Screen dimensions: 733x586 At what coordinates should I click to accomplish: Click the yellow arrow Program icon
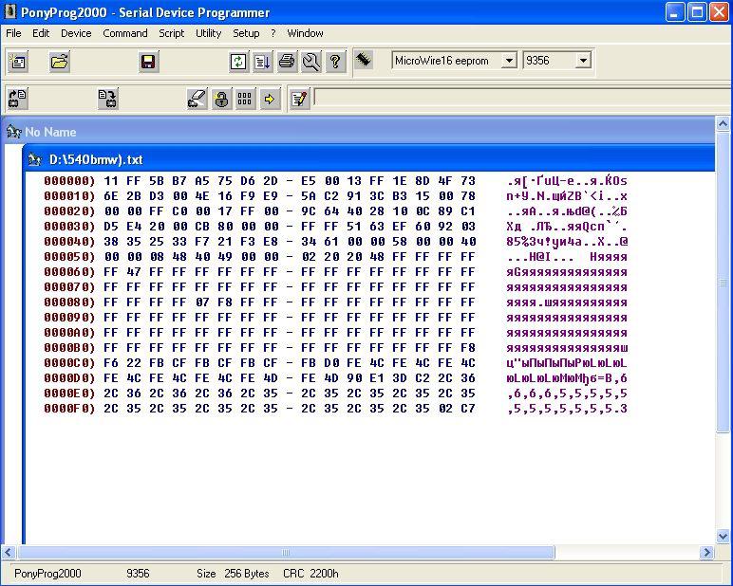pyautogui.click(x=270, y=99)
